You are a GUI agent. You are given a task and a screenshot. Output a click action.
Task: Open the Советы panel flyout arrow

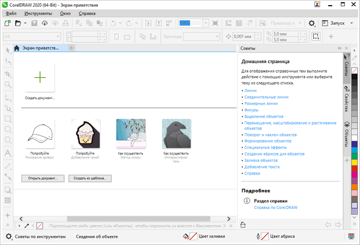pyautogui.click(x=339, y=48)
